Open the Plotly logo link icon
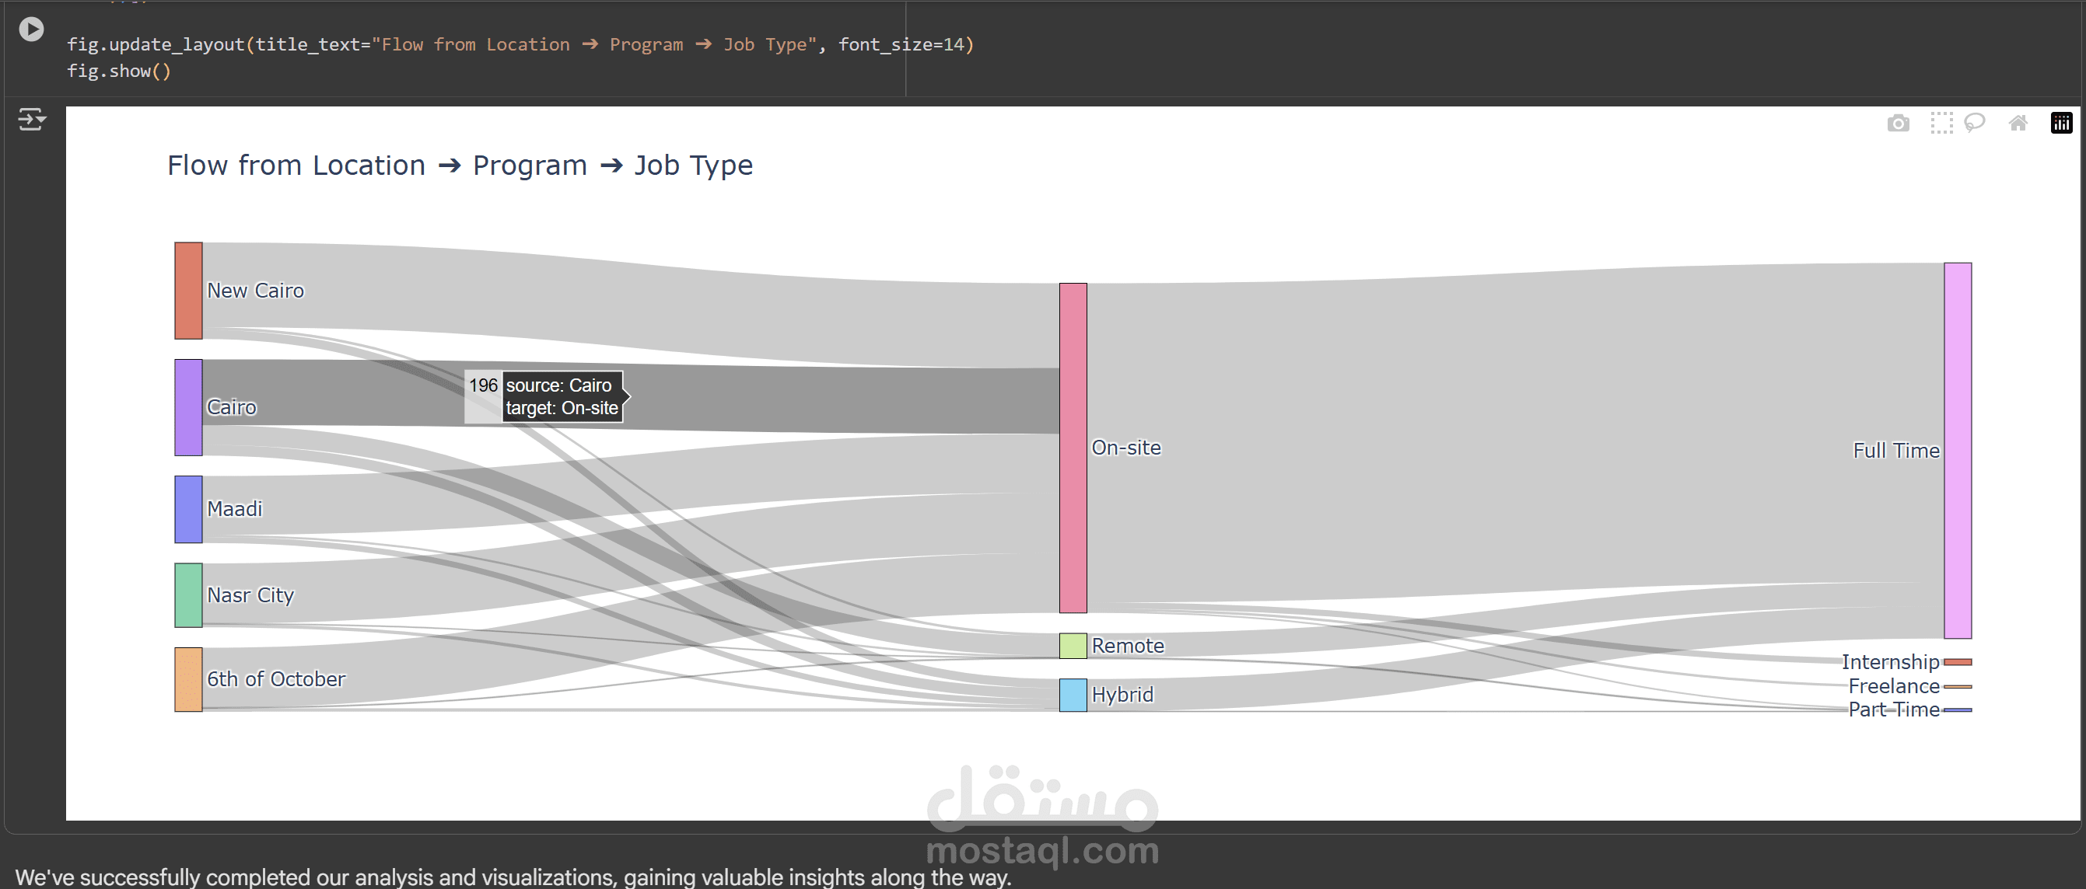The height and width of the screenshot is (889, 2086). click(x=2061, y=123)
